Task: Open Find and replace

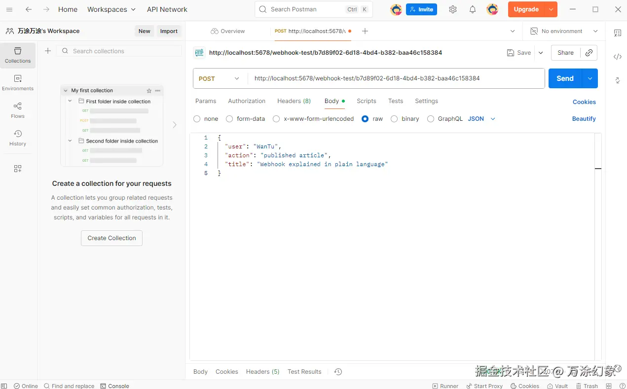Action: click(x=69, y=386)
